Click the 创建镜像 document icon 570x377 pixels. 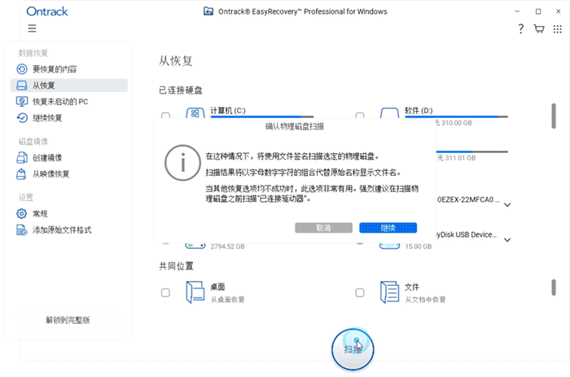pos(22,158)
